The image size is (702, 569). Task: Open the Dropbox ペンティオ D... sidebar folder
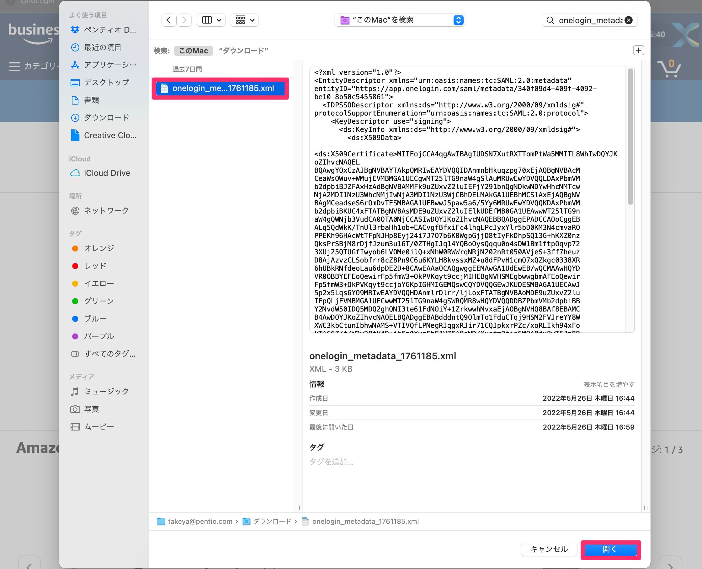tap(104, 30)
